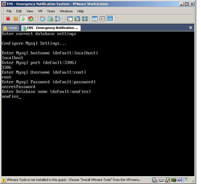Toggle the sidebar panel view icon
Screen dimensions: 201x184
(70, 19)
